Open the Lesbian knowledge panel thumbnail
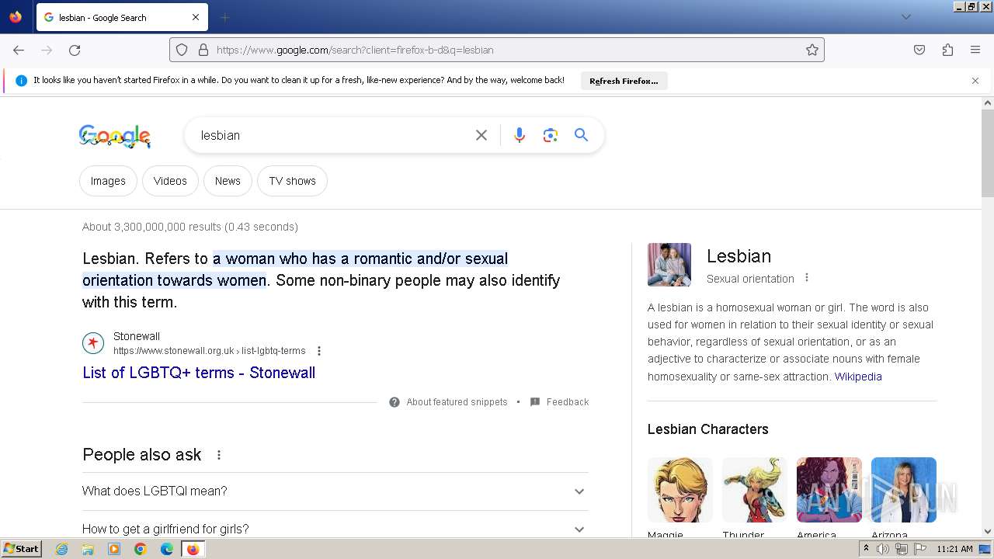This screenshot has height=559, width=994. pyautogui.click(x=669, y=265)
